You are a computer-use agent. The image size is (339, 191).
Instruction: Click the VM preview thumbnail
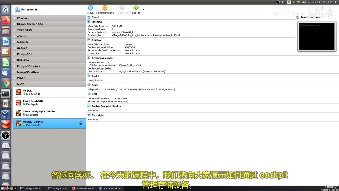(x=317, y=37)
